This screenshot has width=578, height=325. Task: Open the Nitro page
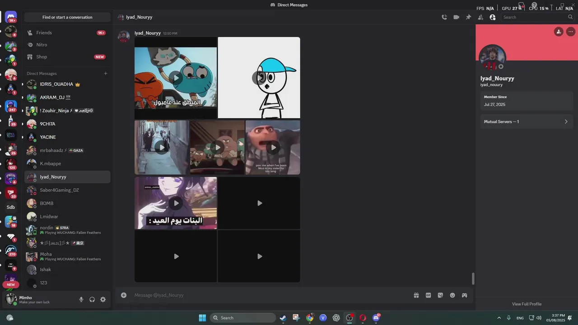coord(67,45)
